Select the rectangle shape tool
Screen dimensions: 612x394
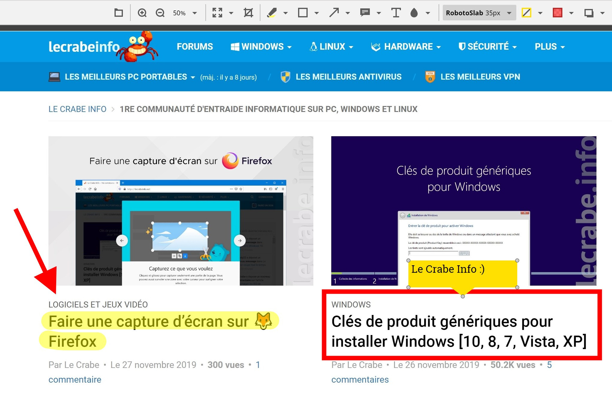click(303, 13)
